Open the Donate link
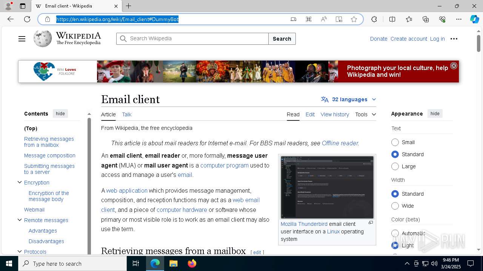 (x=378, y=39)
